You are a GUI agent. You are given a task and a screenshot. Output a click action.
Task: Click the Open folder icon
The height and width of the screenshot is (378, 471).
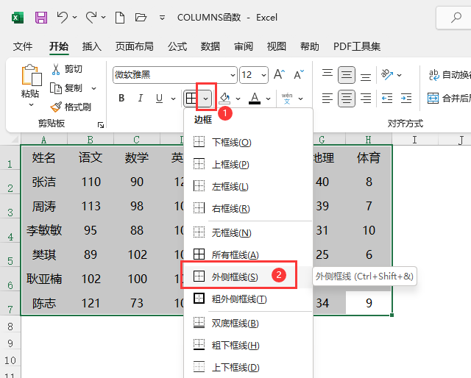(x=141, y=17)
